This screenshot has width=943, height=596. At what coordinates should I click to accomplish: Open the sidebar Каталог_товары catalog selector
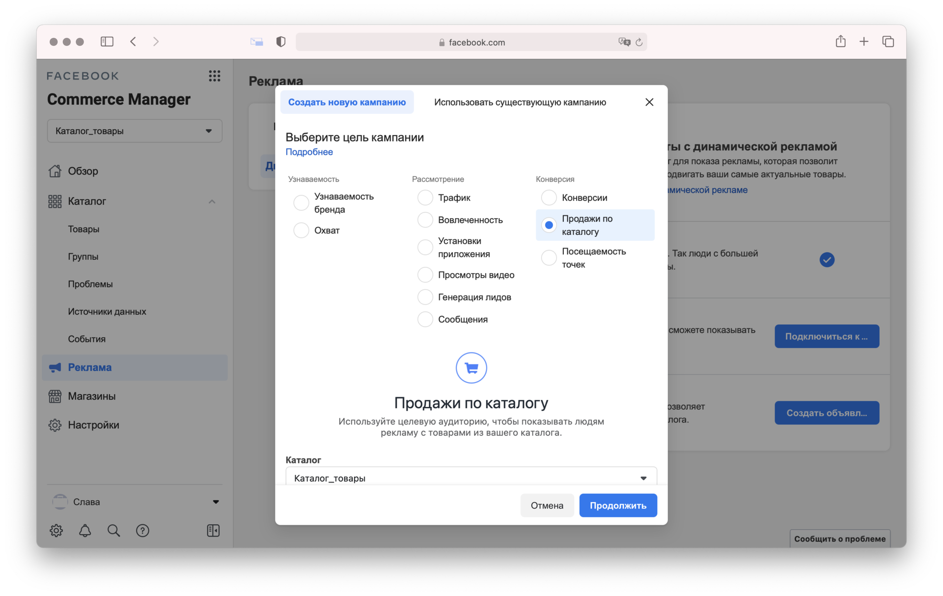(x=135, y=131)
